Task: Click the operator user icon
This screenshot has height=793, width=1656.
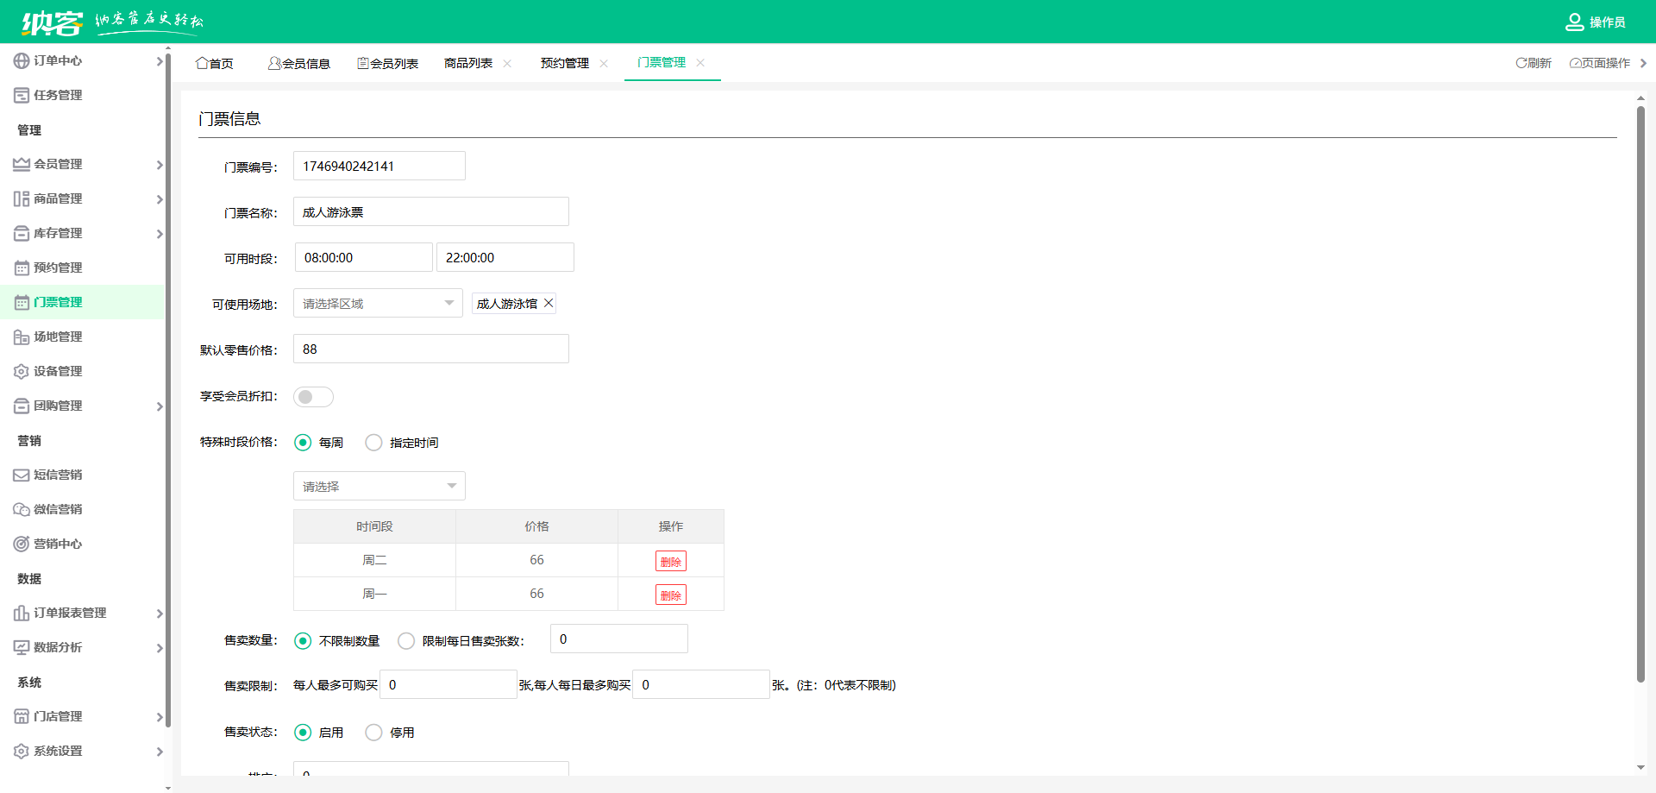Action: click(x=1574, y=22)
